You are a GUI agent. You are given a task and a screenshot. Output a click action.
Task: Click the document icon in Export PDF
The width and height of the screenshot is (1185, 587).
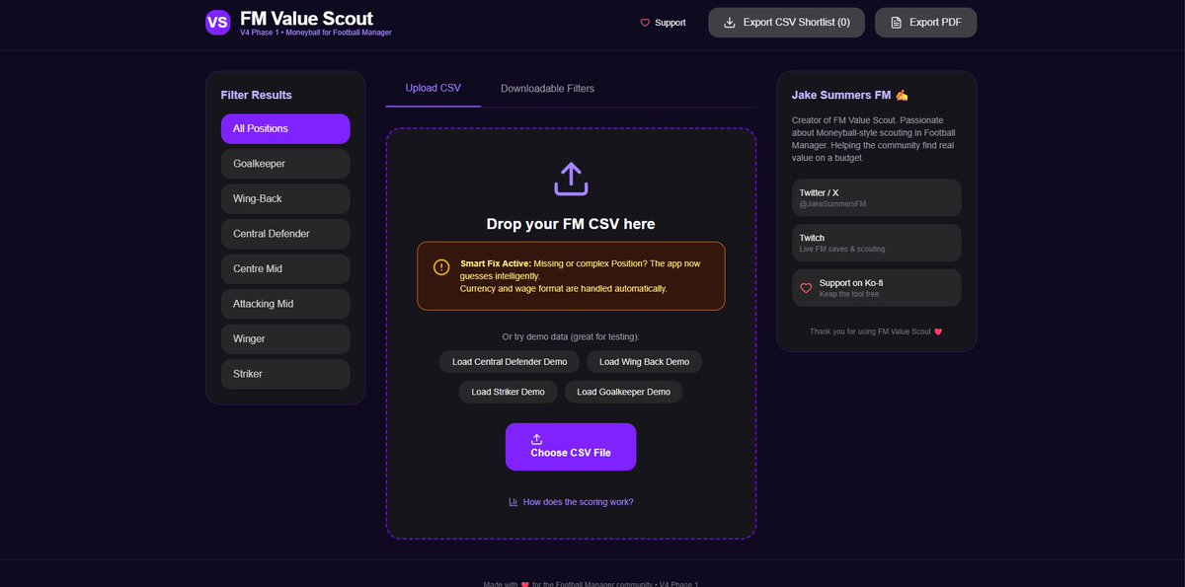[896, 23]
